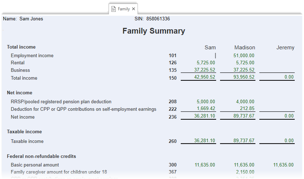Image resolution: width=304 pixels, height=179 pixels.
Task: Close the Family tab
Action: pyautogui.click(x=134, y=9)
